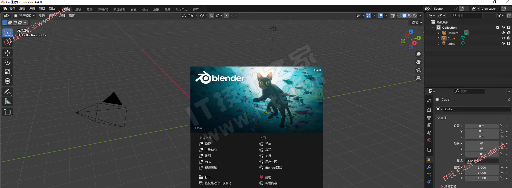This screenshot has width=512, height=188.
Task: Activate the Move tool
Action: pos(8,53)
